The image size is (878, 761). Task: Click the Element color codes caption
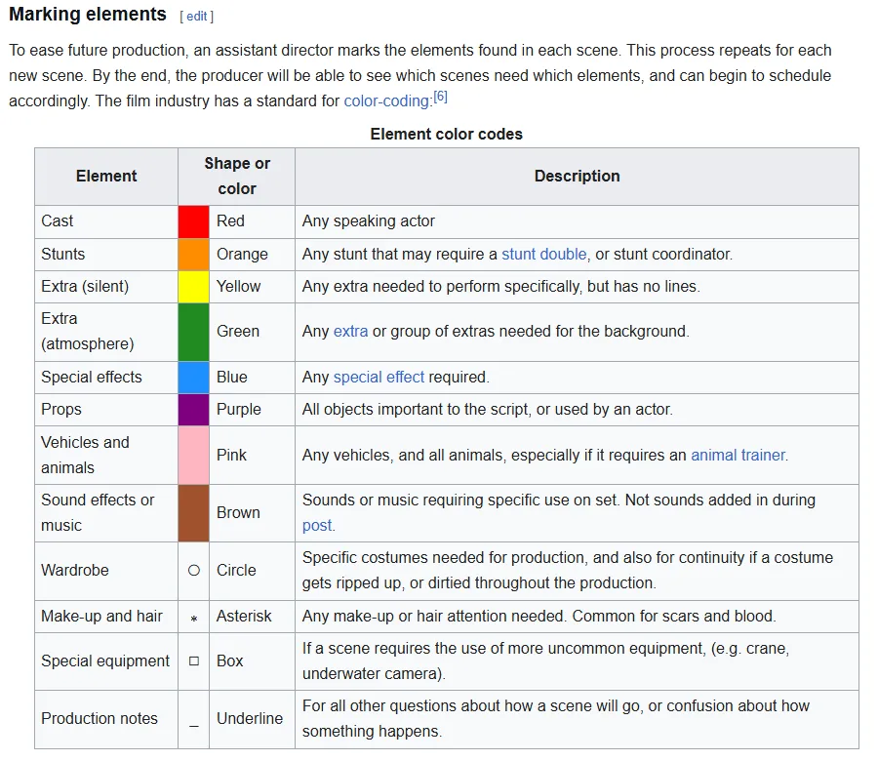(x=446, y=135)
